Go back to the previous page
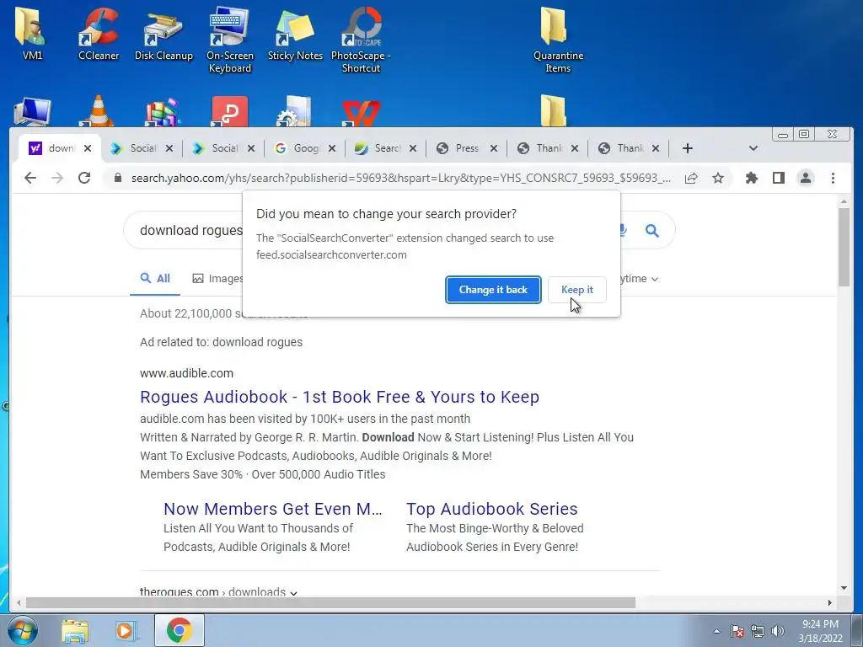 [30, 178]
